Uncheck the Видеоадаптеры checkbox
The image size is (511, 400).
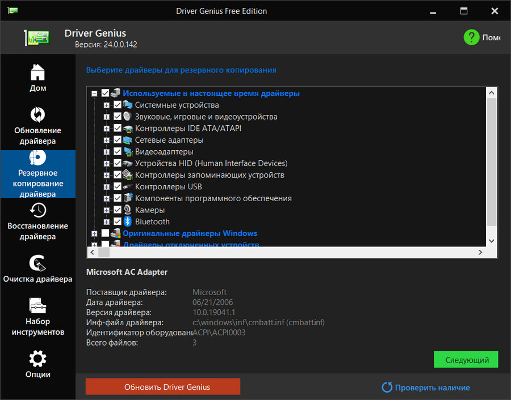(x=118, y=151)
